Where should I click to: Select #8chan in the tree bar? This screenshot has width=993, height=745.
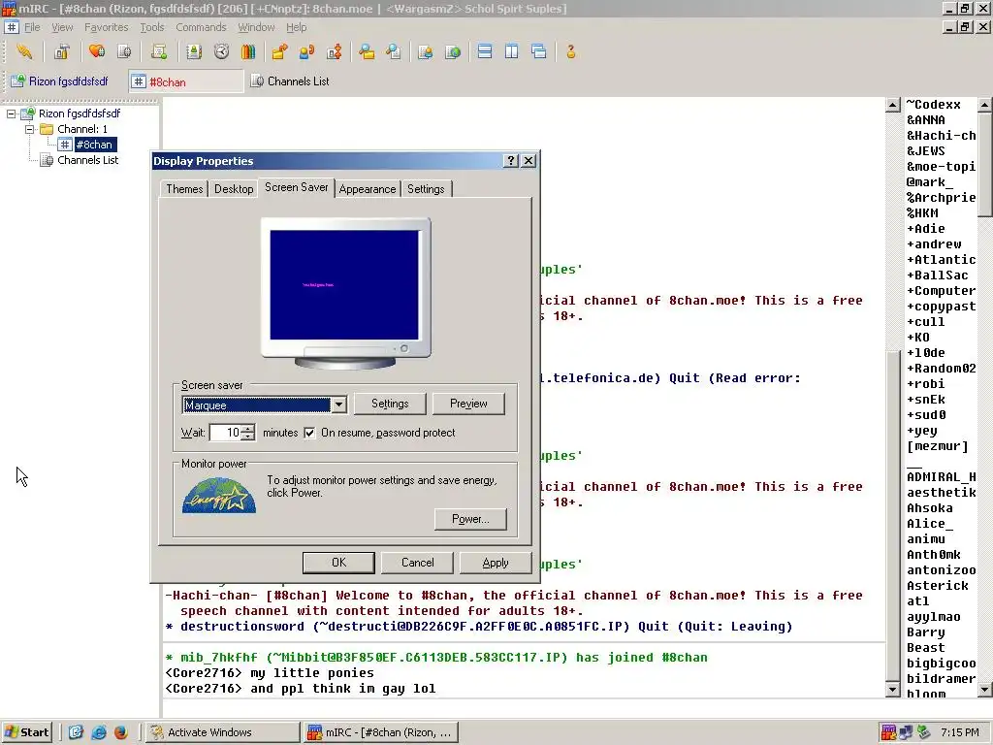(93, 145)
